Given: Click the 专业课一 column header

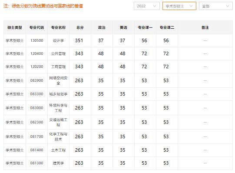Looking at the screenshot, I should 145,27.
